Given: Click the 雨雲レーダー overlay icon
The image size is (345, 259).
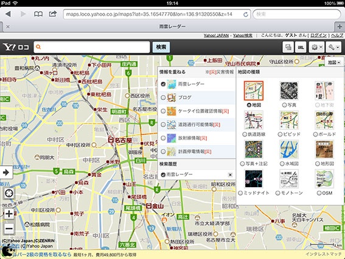Looking at the screenshot, I should (171, 84).
